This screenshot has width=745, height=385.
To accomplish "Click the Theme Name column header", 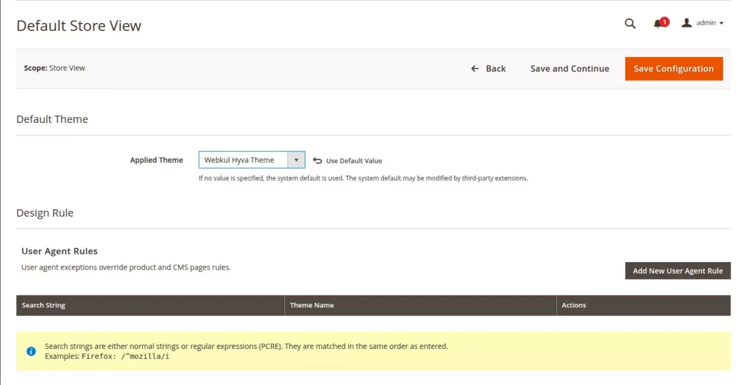I will [x=312, y=305].
